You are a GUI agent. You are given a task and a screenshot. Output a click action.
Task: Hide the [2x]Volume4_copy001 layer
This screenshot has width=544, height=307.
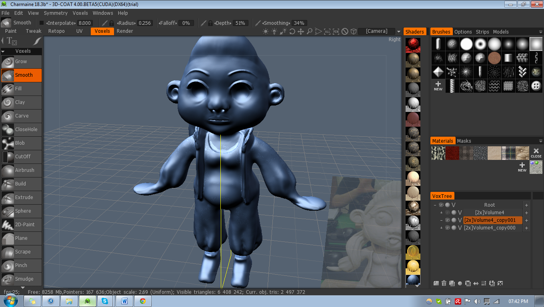[x=448, y=220]
